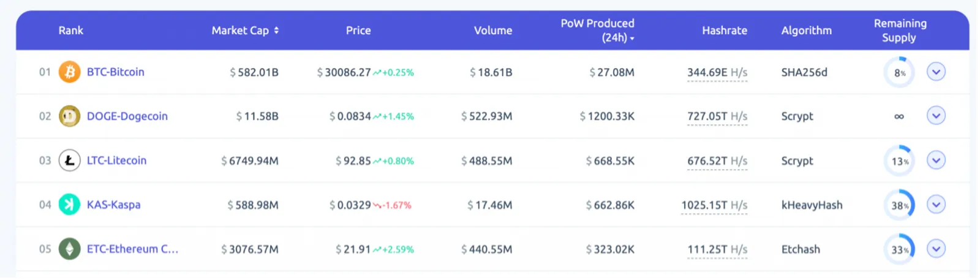Image resolution: width=980 pixels, height=280 pixels.
Task: Click the Algorithm column header
Action: click(x=807, y=30)
